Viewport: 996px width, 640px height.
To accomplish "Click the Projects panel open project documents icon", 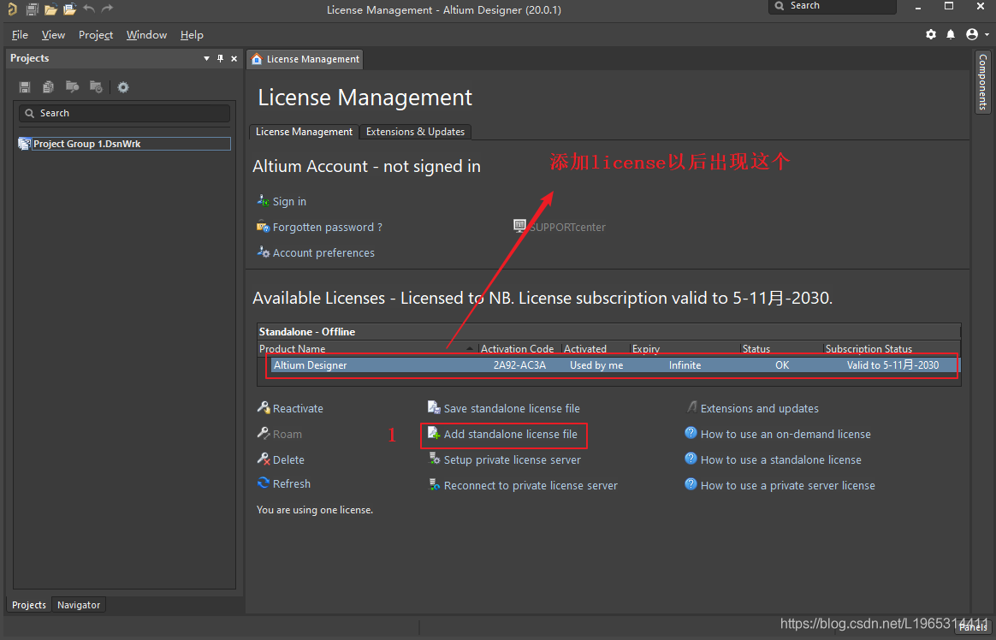I will [73, 87].
